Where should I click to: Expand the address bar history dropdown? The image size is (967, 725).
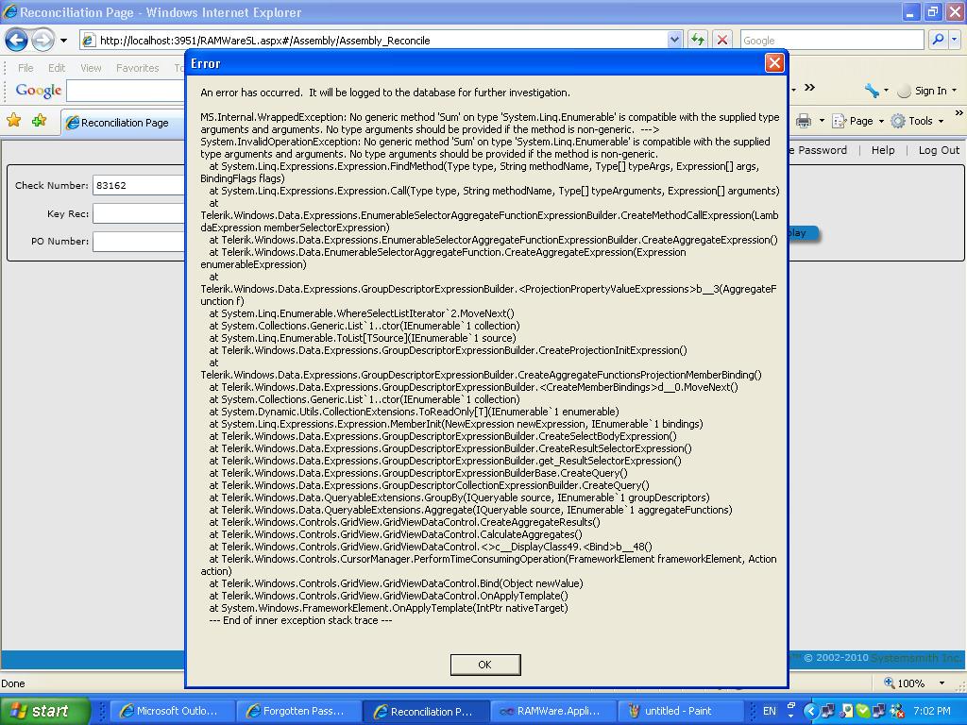[x=674, y=41]
